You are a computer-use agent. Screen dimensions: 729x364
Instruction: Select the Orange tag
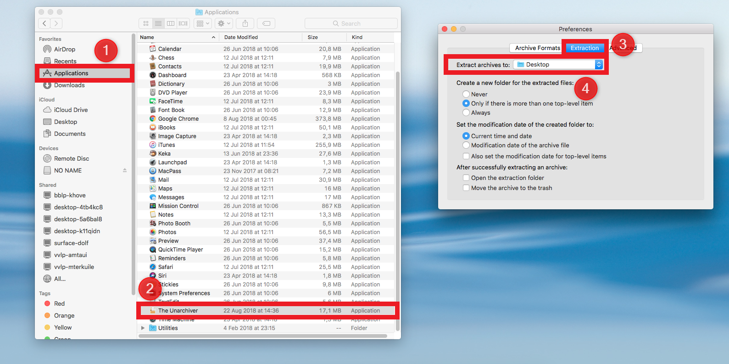(x=64, y=315)
